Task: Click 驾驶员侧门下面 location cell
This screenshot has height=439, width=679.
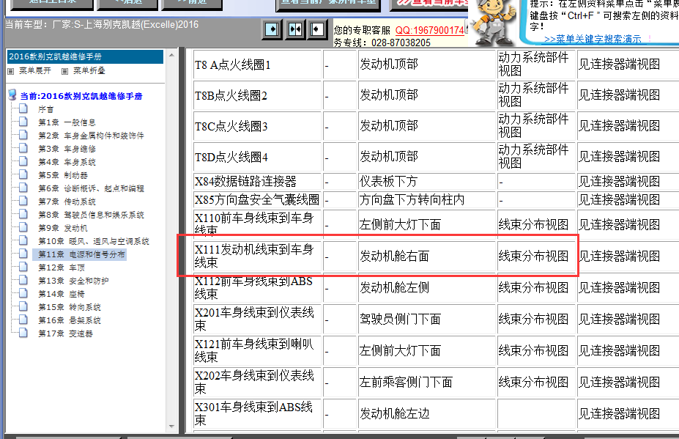Action: 426,319
